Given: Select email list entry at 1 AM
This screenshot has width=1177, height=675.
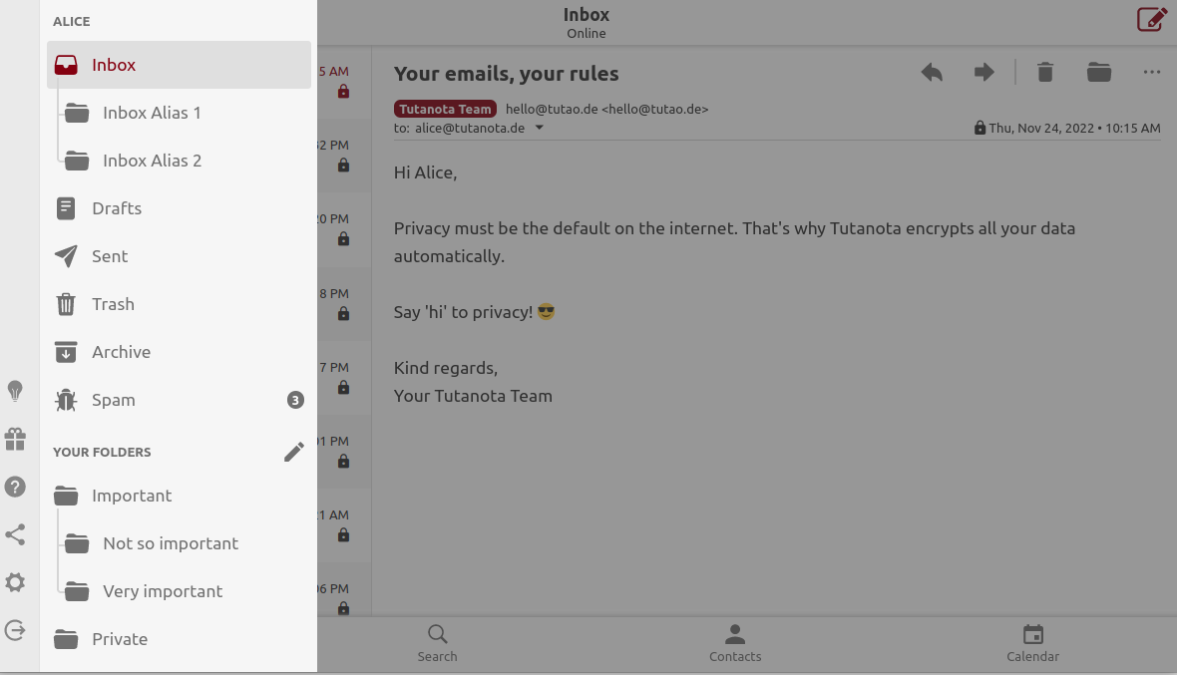Looking at the screenshot, I should coord(344,525).
